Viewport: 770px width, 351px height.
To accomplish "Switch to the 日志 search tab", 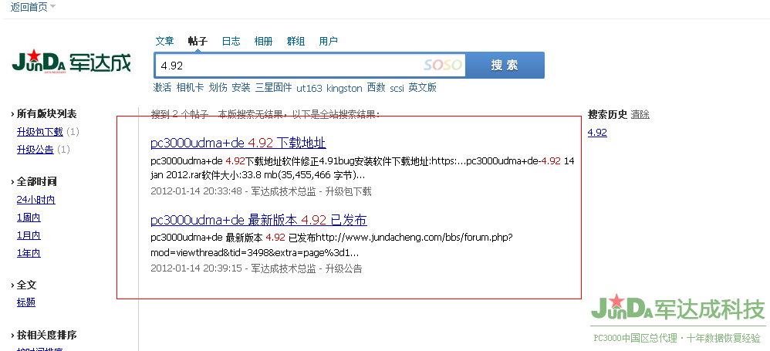I will (x=231, y=41).
